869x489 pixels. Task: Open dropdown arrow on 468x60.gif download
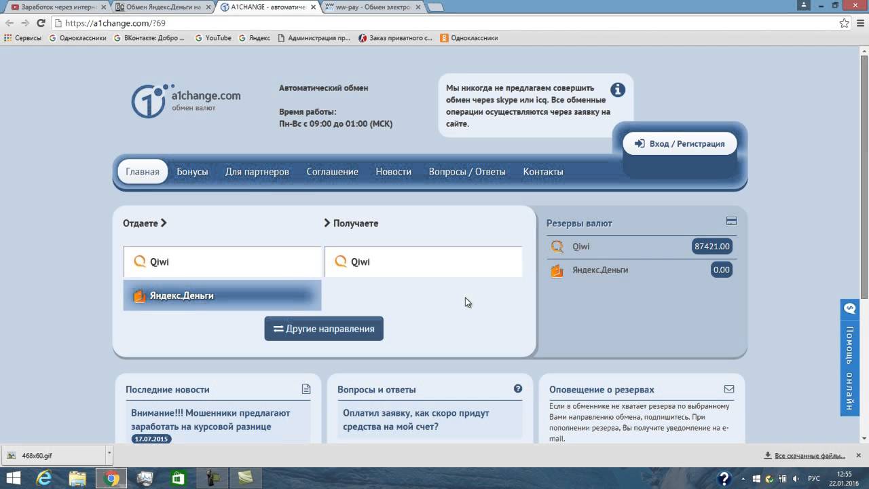coord(109,452)
